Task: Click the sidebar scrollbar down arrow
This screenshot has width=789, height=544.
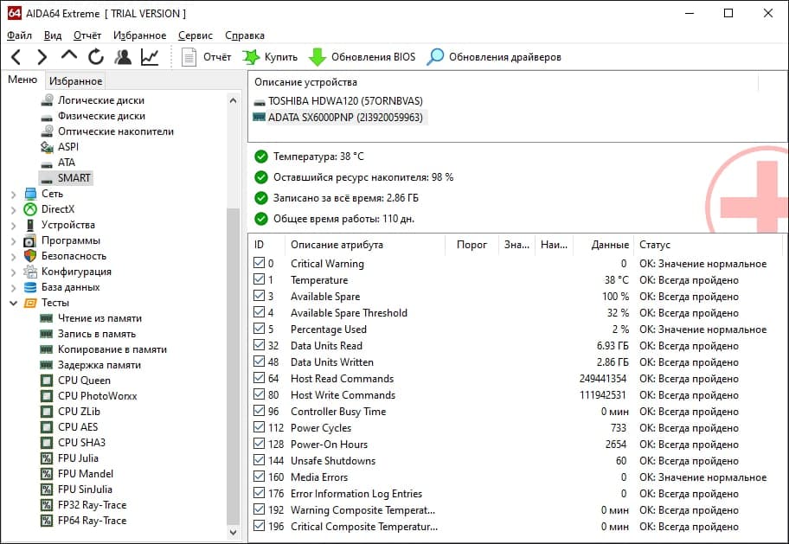Action: pyautogui.click(x=233, y=532)
